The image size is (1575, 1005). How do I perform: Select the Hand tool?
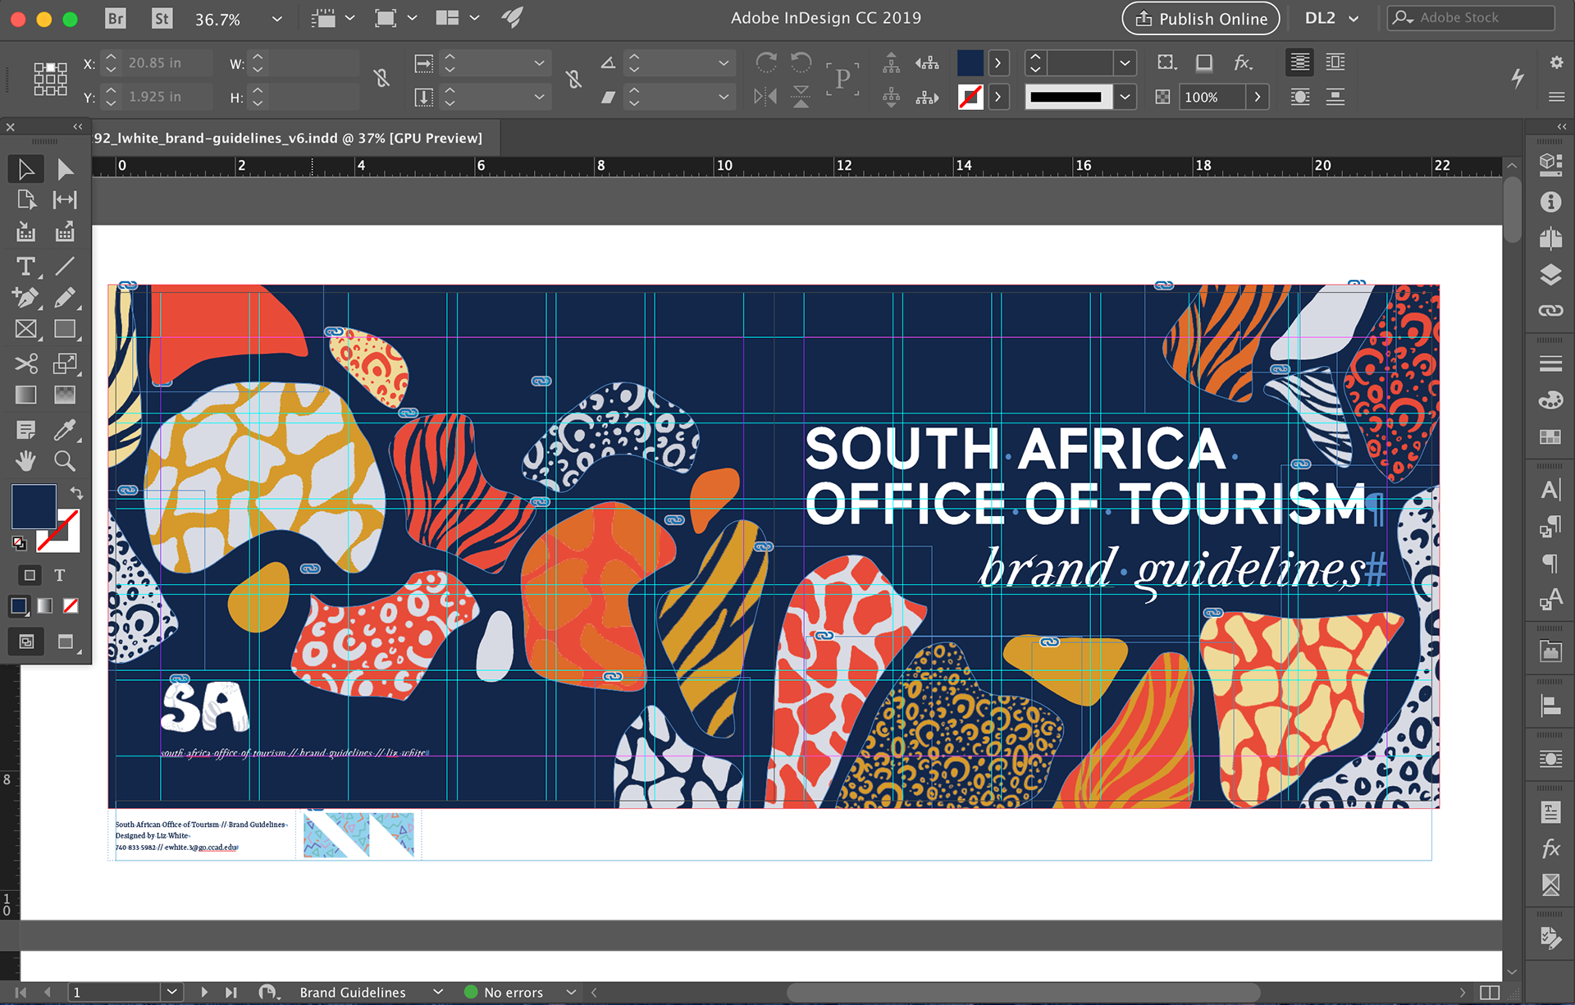click(x=26, y=460)
